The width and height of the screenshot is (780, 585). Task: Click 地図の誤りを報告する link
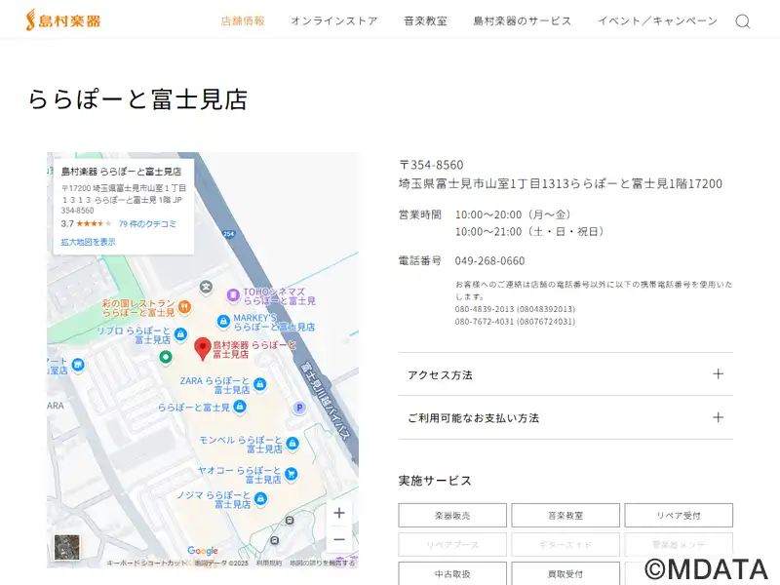coord(323,564)
